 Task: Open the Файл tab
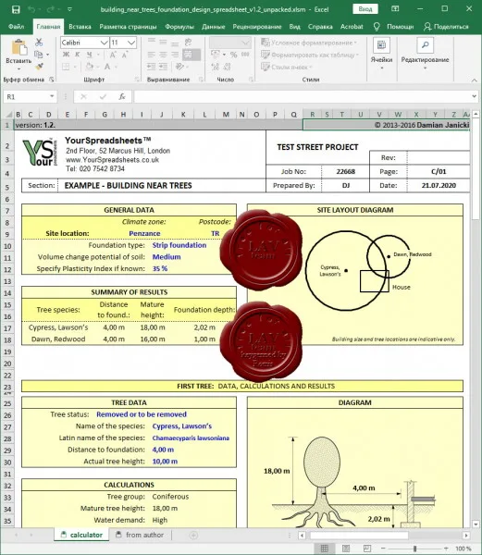16,27
